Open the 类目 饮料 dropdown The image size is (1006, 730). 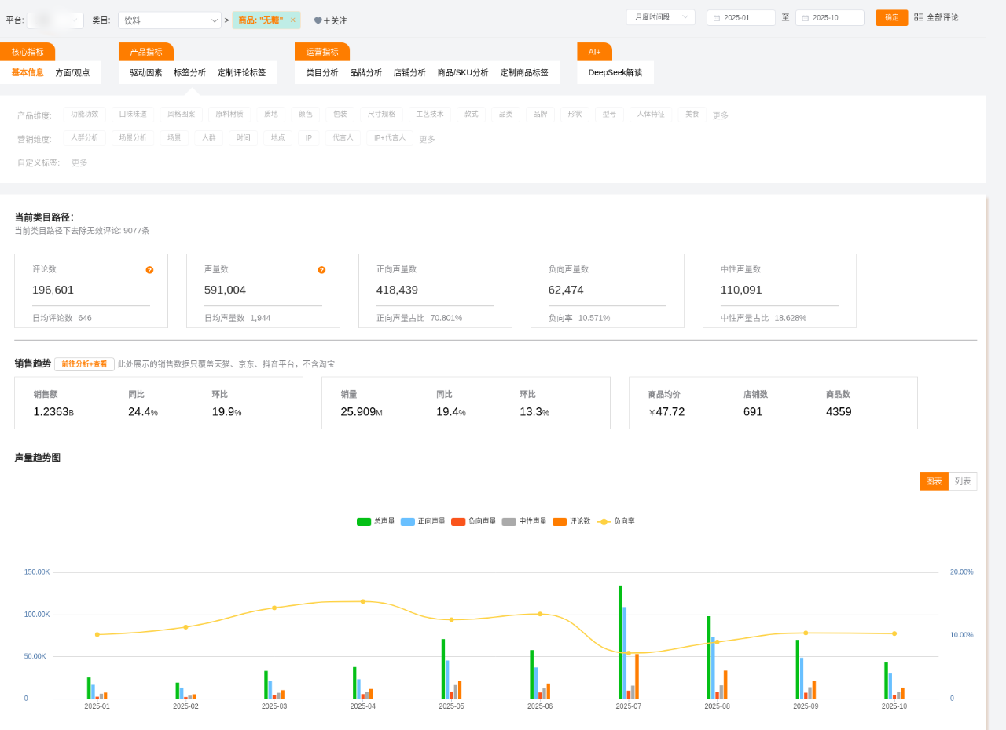click(x=170, y=20)
